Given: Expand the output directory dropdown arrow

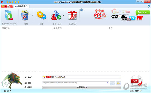Looking at the screenshot, I should [107, 83].
